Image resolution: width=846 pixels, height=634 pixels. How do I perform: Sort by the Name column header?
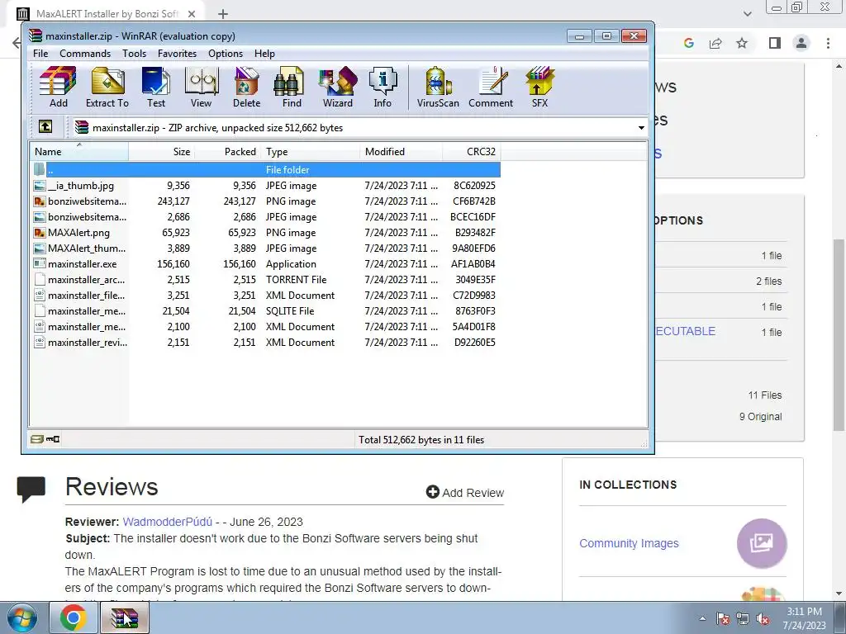pos(78,152)
